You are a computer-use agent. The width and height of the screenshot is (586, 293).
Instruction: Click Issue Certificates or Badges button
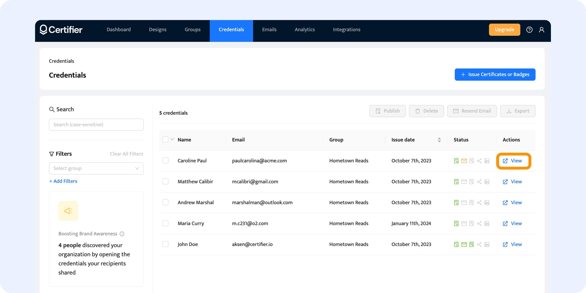pos(495,74)
